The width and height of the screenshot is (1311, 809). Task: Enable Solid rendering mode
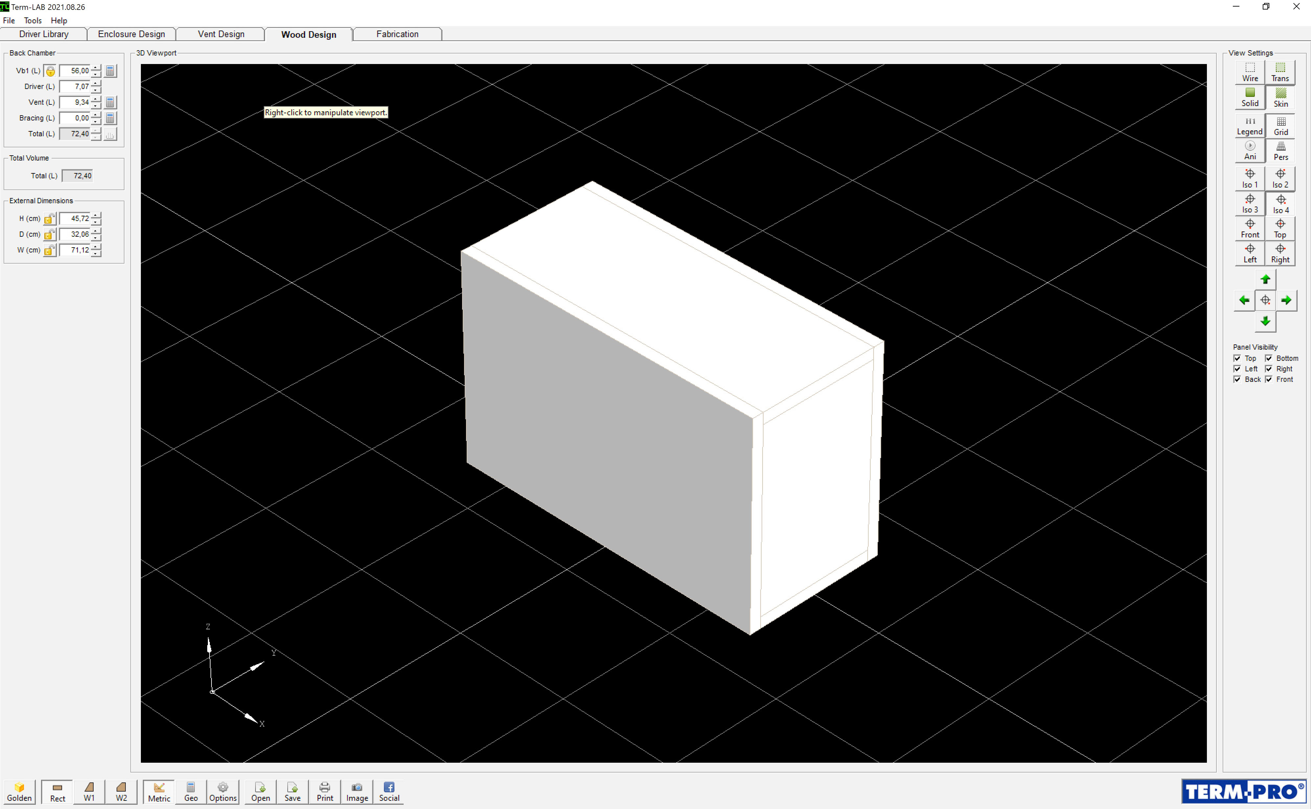[1250, 98]
